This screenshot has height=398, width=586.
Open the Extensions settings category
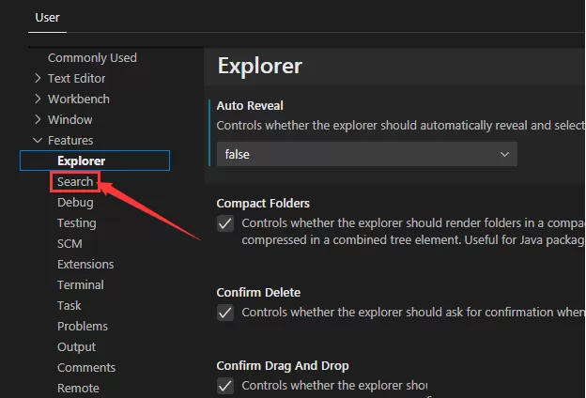pos(85,264)
